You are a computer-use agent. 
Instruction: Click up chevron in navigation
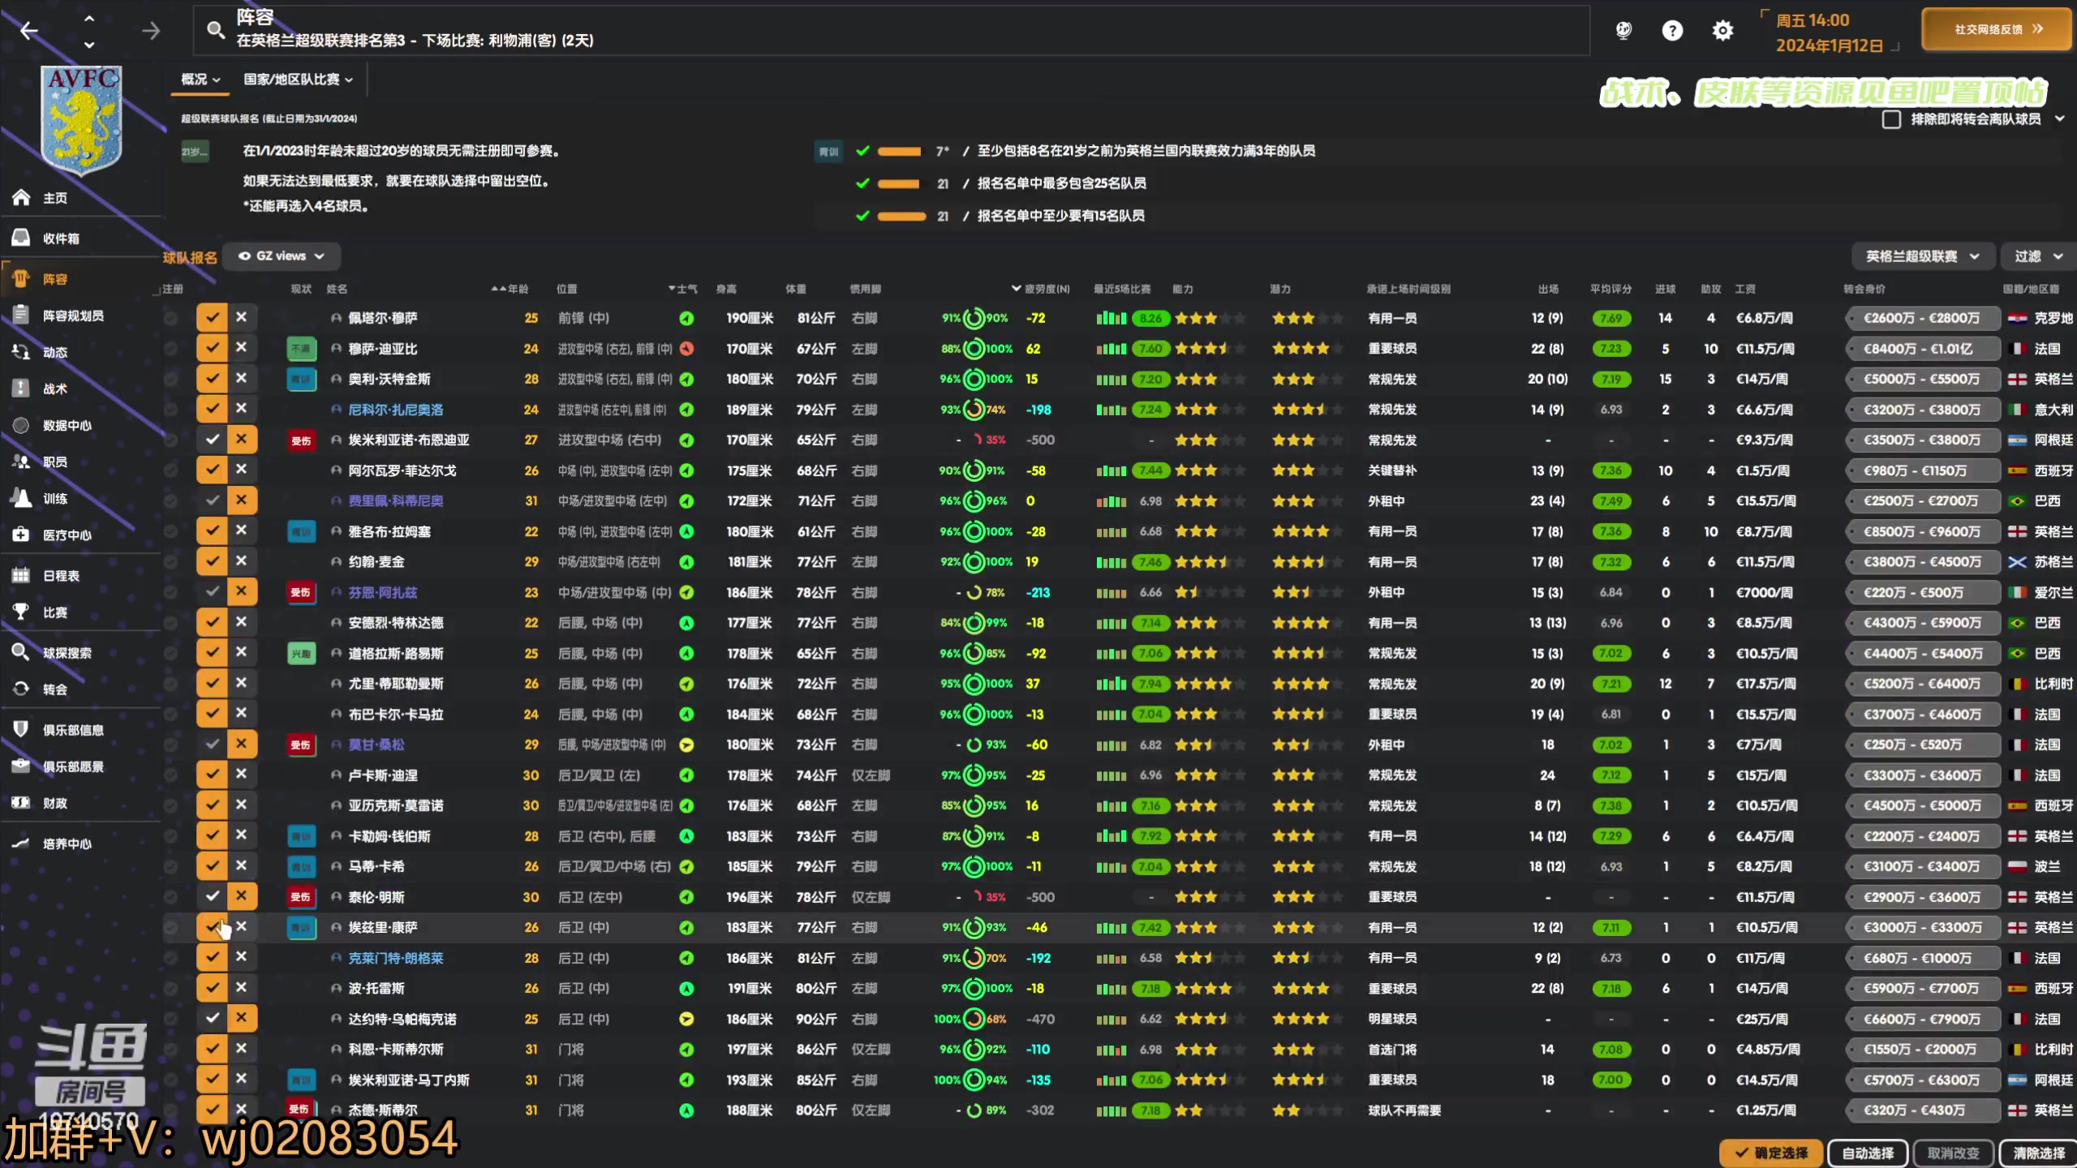(89, 18)
